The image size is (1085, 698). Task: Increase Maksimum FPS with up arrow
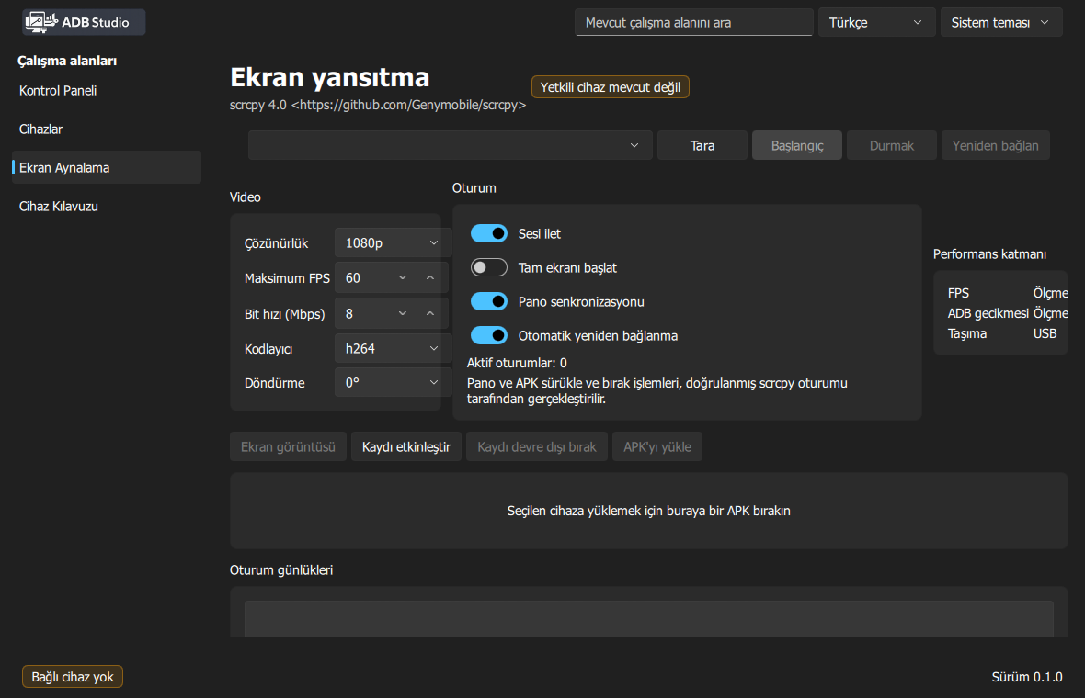(x=430, y=277)
